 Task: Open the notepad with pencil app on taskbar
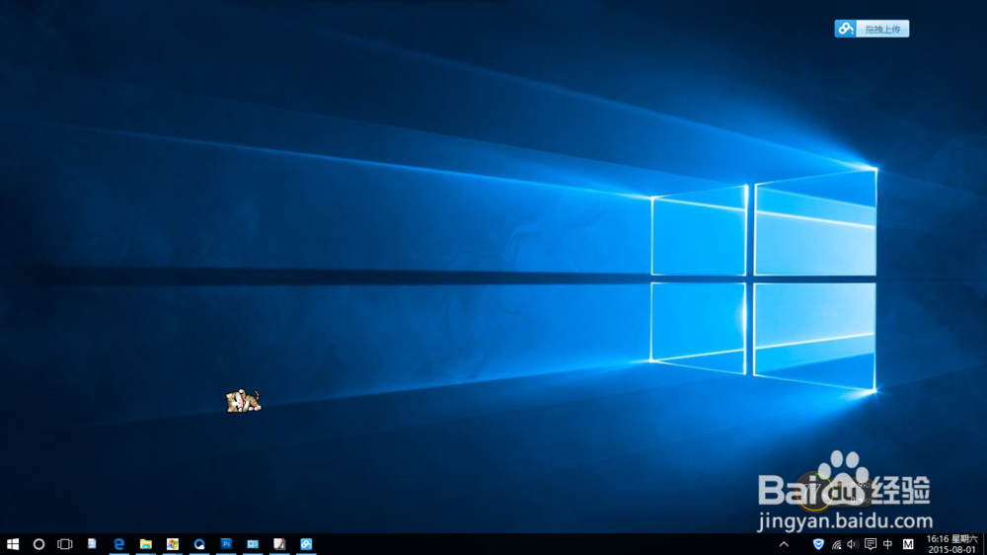pyautogui.click(x=279, y=544)
